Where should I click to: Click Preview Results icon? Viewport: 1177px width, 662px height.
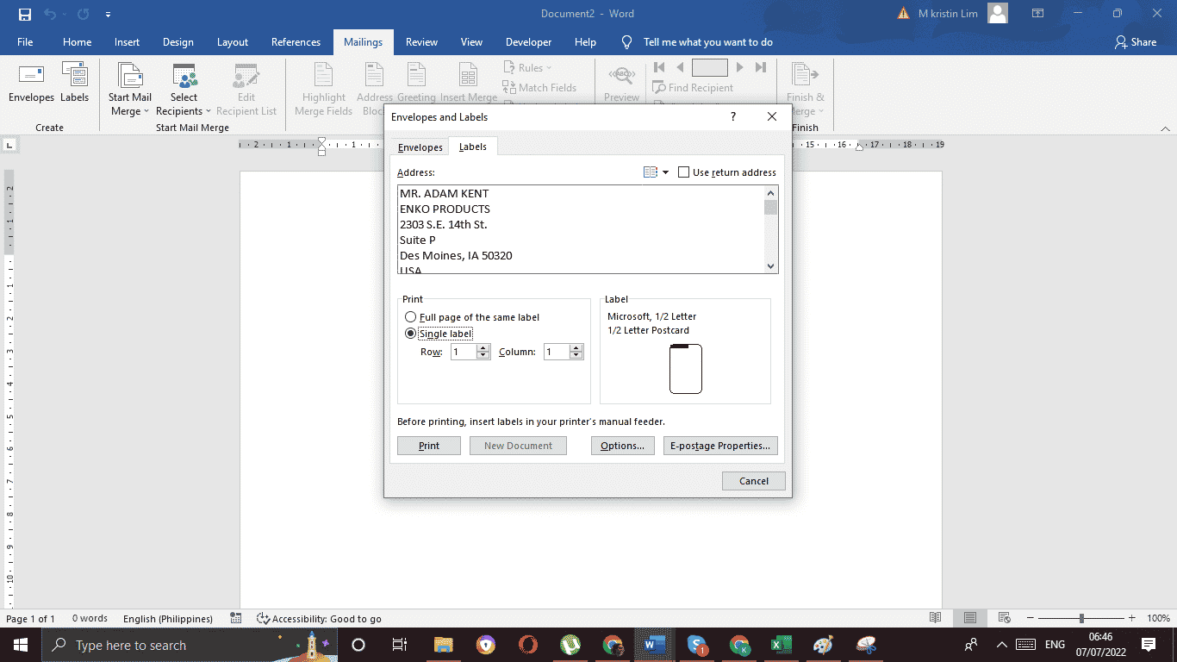[621, 84]
